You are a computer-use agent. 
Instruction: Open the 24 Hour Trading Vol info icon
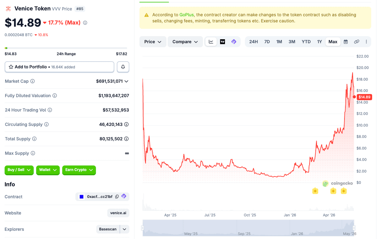coord(50,110)
